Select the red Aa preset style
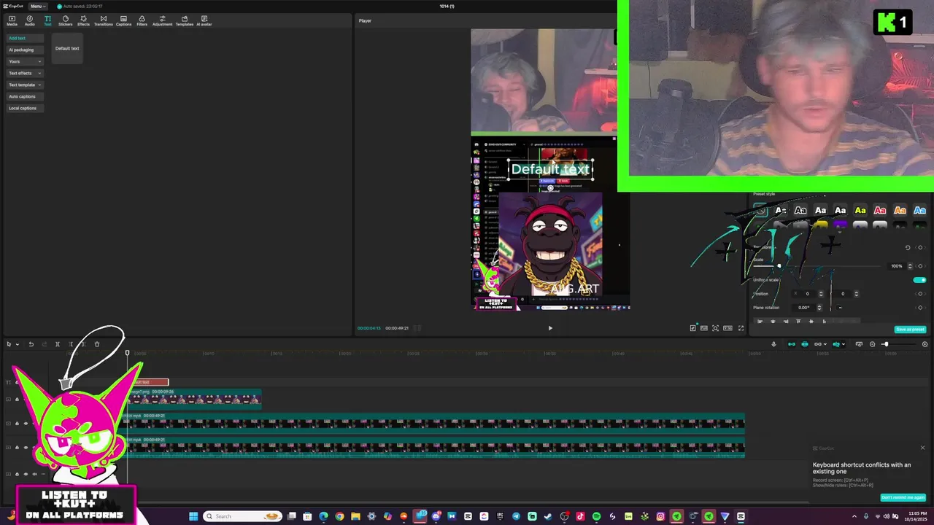The width and height of the screenshot is (934, 525). (x=880, y=211)
